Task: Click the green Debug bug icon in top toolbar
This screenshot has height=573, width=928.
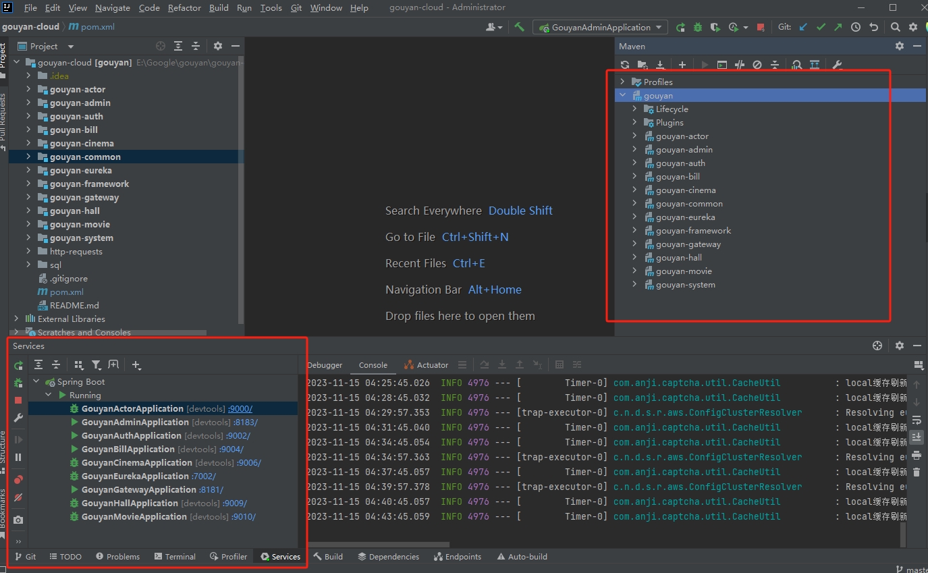Action: point(698,27)
